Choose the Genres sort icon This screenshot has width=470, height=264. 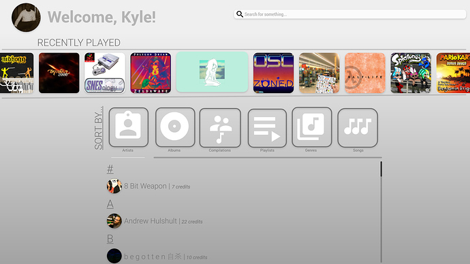(x=312, y=127)
